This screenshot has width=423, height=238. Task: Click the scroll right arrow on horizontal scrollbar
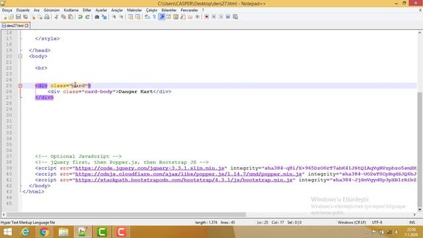click(414, 214)
